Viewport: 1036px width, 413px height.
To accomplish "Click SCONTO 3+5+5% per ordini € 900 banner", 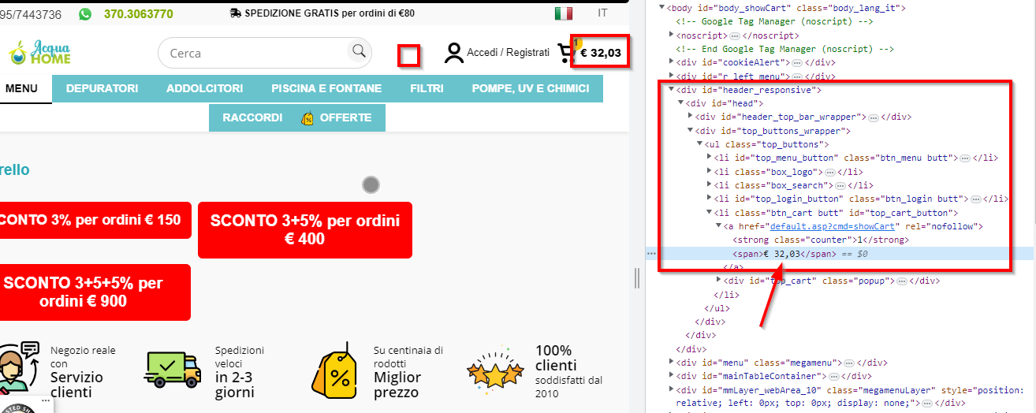I will tap(94, 292).
